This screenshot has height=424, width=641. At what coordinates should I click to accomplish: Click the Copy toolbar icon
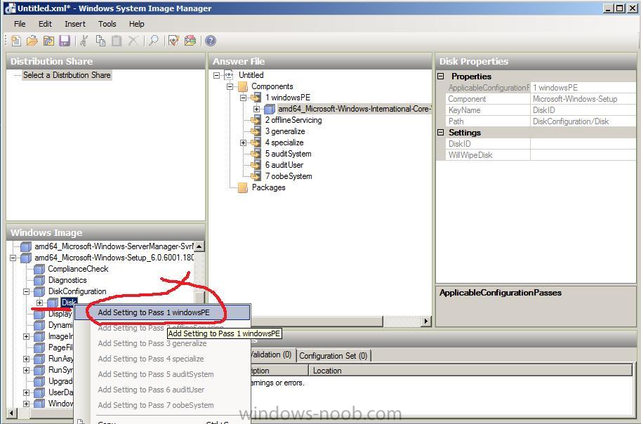coord(100,41)
